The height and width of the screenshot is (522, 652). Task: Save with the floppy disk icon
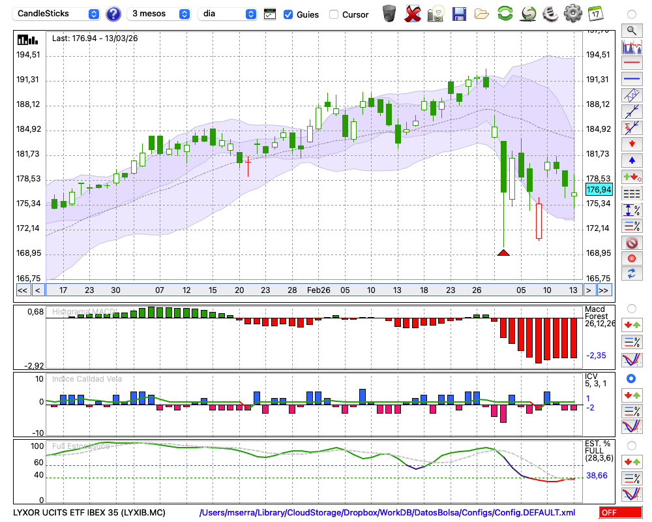click(x=459, y=14)
